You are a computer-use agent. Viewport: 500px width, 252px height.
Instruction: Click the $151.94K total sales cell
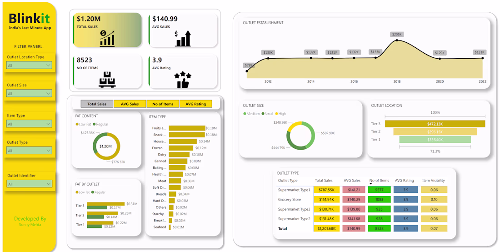[x=326, y=199]
